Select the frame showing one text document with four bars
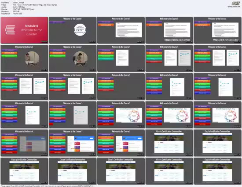The width and height of the screenshot is (242, 187). [121, 58]
